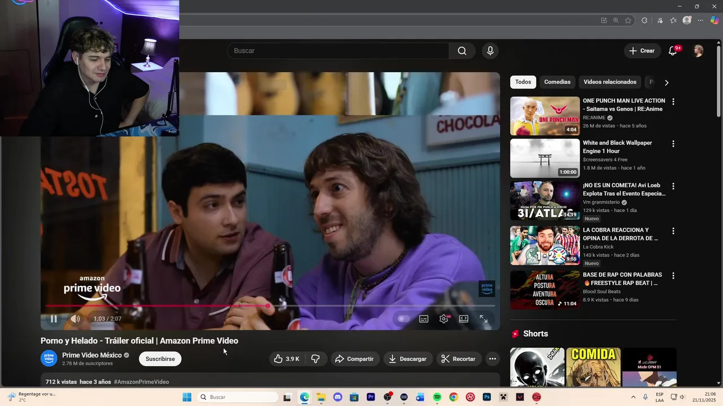The width and height of the screenshot is (723, 406).
Task: Dislike the video with thumbs down
Action: coord(316,359)
